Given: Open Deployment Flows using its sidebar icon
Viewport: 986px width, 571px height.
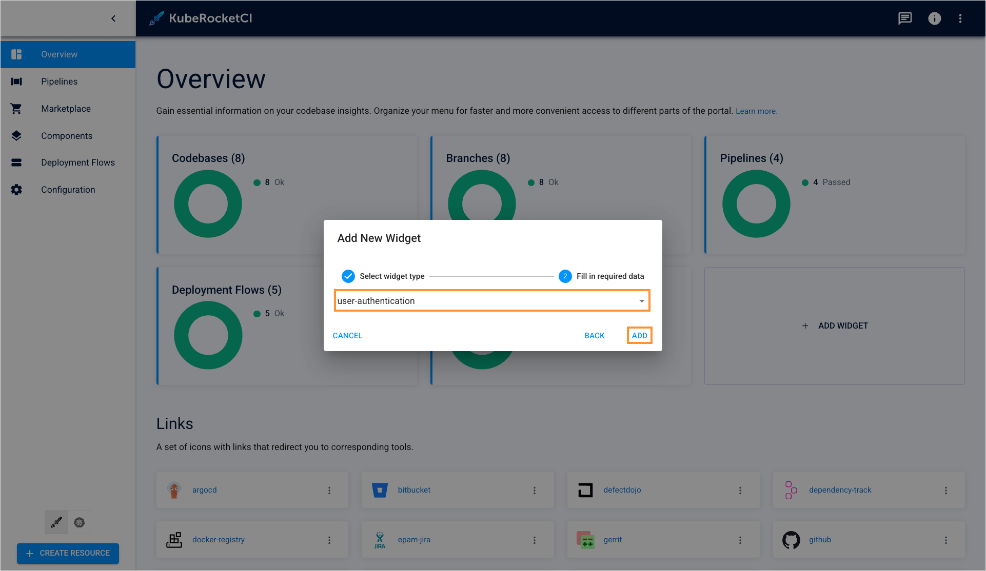Looking at the screenshot, I should point(16,162).
